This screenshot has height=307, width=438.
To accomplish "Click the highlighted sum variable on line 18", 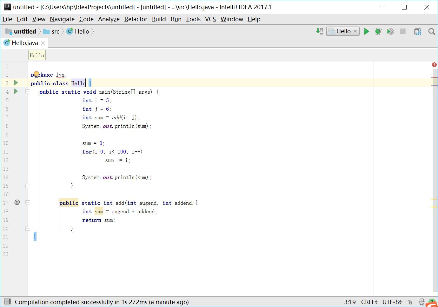I will coord(99,211).
